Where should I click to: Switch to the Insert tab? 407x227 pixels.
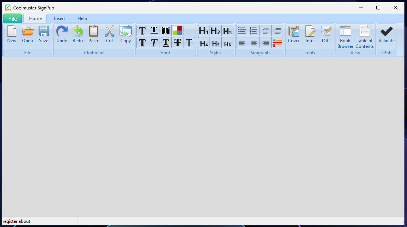click(x=59, y=18)
